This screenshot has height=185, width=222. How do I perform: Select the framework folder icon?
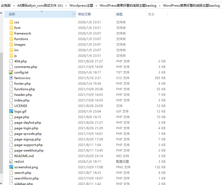click(11, 33)
